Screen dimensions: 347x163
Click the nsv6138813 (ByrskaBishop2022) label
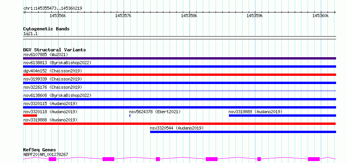(57, 63)
